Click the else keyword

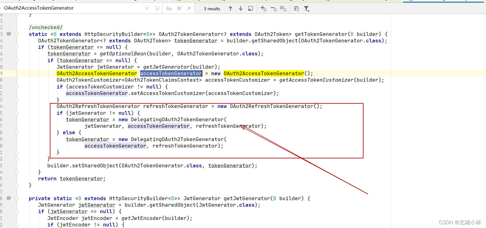point(69,133)
